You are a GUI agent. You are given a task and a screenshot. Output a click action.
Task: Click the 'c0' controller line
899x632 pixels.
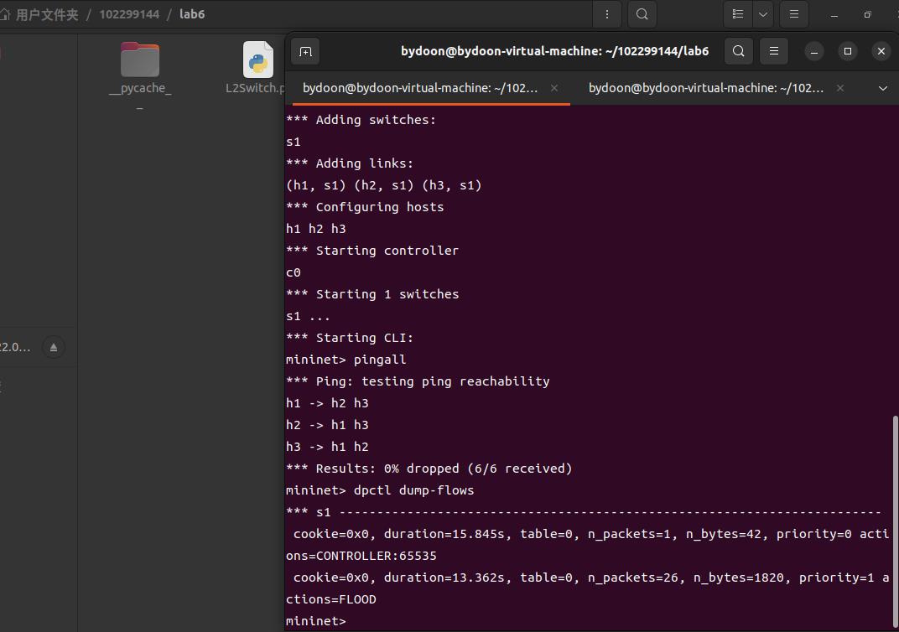(x=293, y=272)
